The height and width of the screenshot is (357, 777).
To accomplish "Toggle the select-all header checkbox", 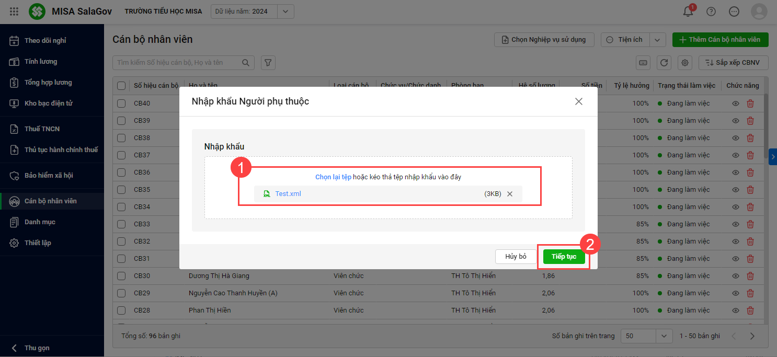I will pos(121,86).
